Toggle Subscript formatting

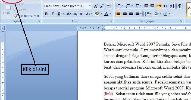pyautogui.click(x=75, y=14)
